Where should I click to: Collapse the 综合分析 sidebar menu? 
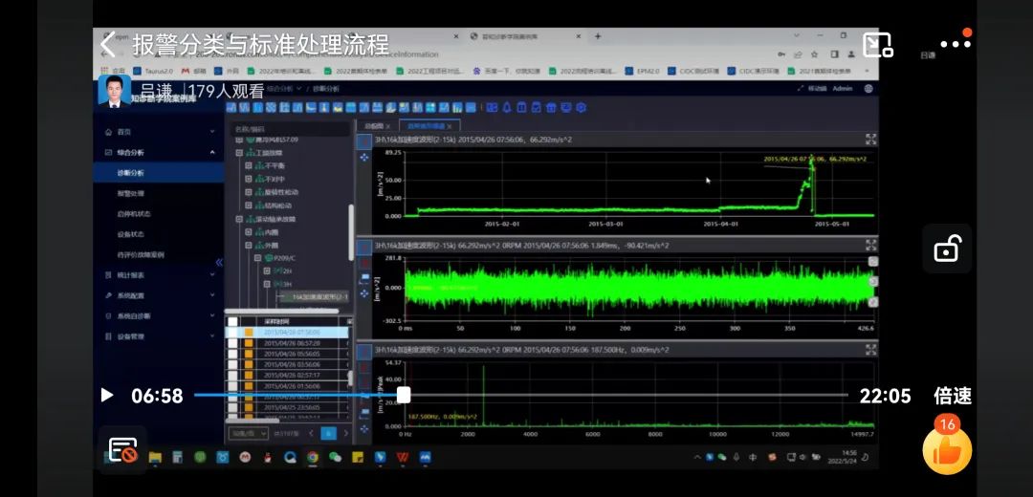tap(212, 152)
